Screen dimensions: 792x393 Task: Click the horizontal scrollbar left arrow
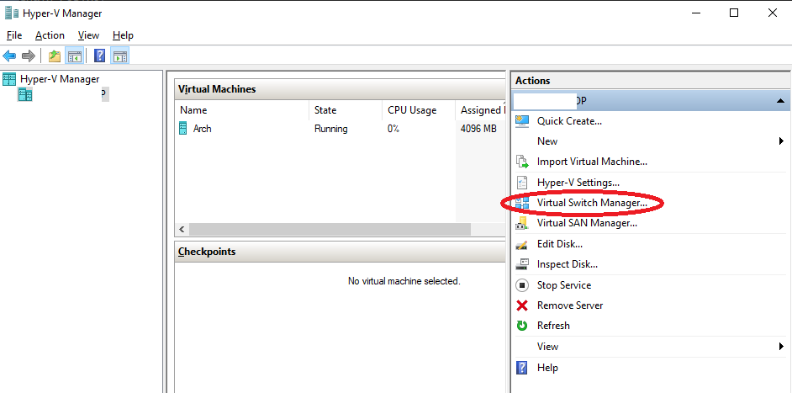(x=182, y=230)
